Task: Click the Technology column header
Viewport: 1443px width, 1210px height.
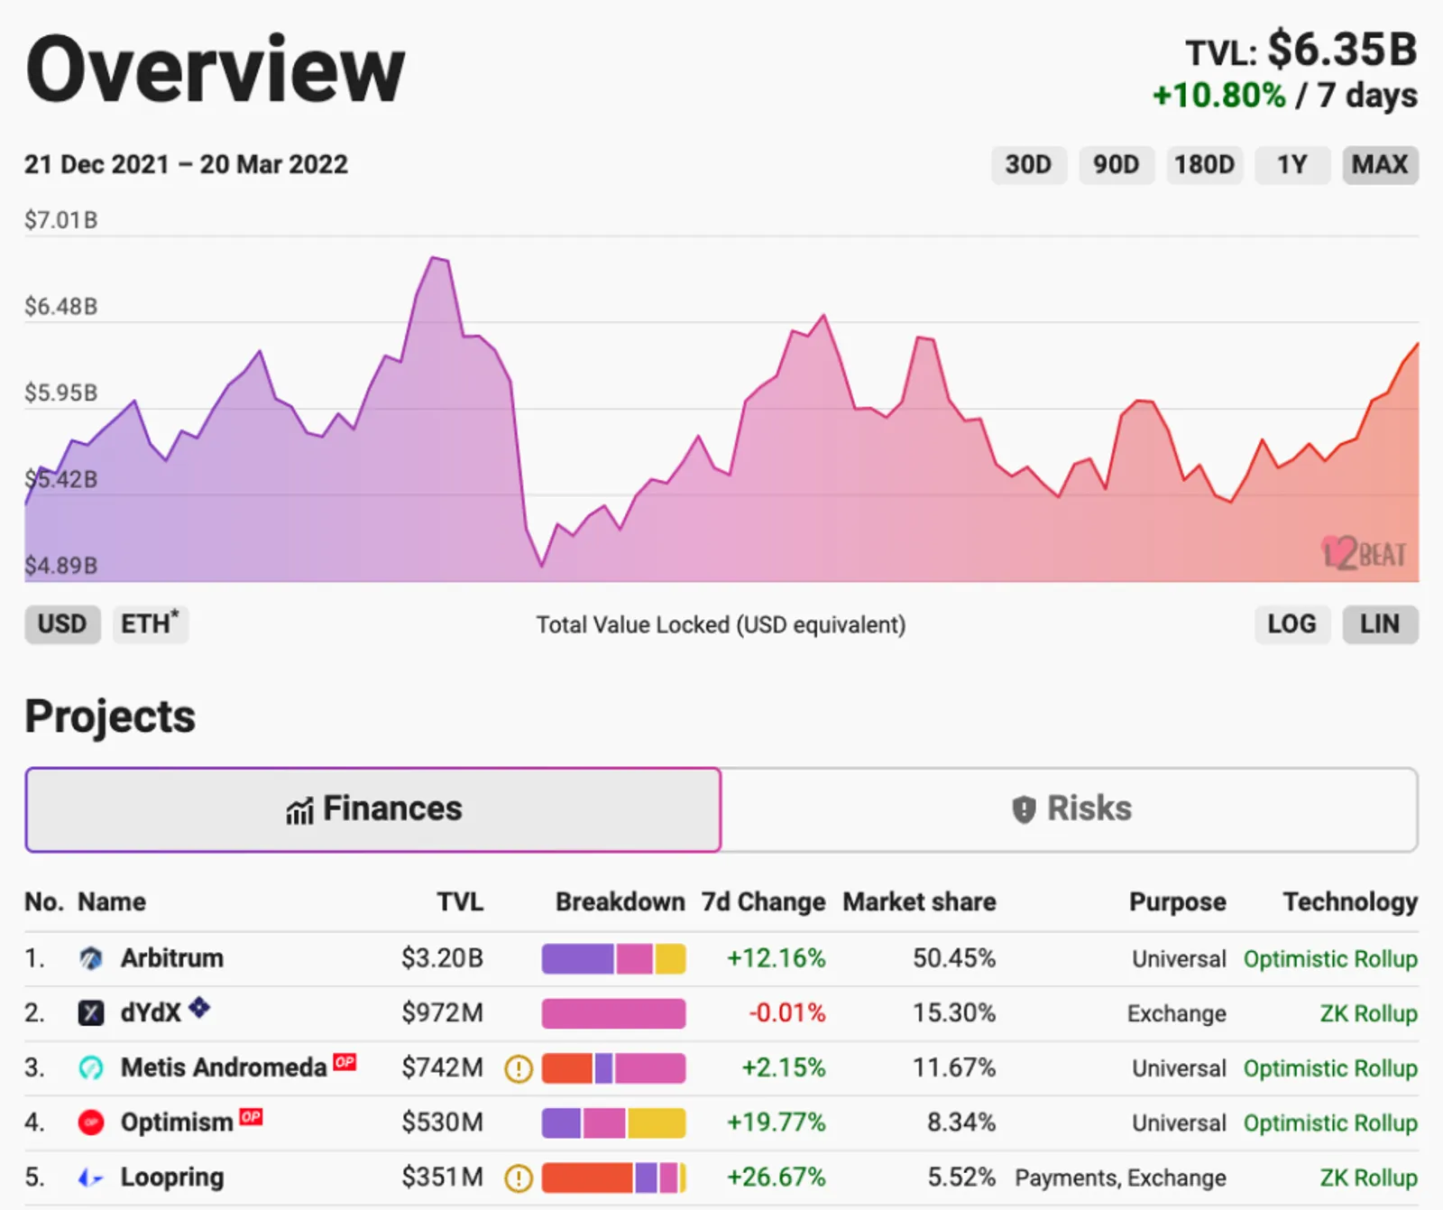Action: click(x=1350, y=902)
